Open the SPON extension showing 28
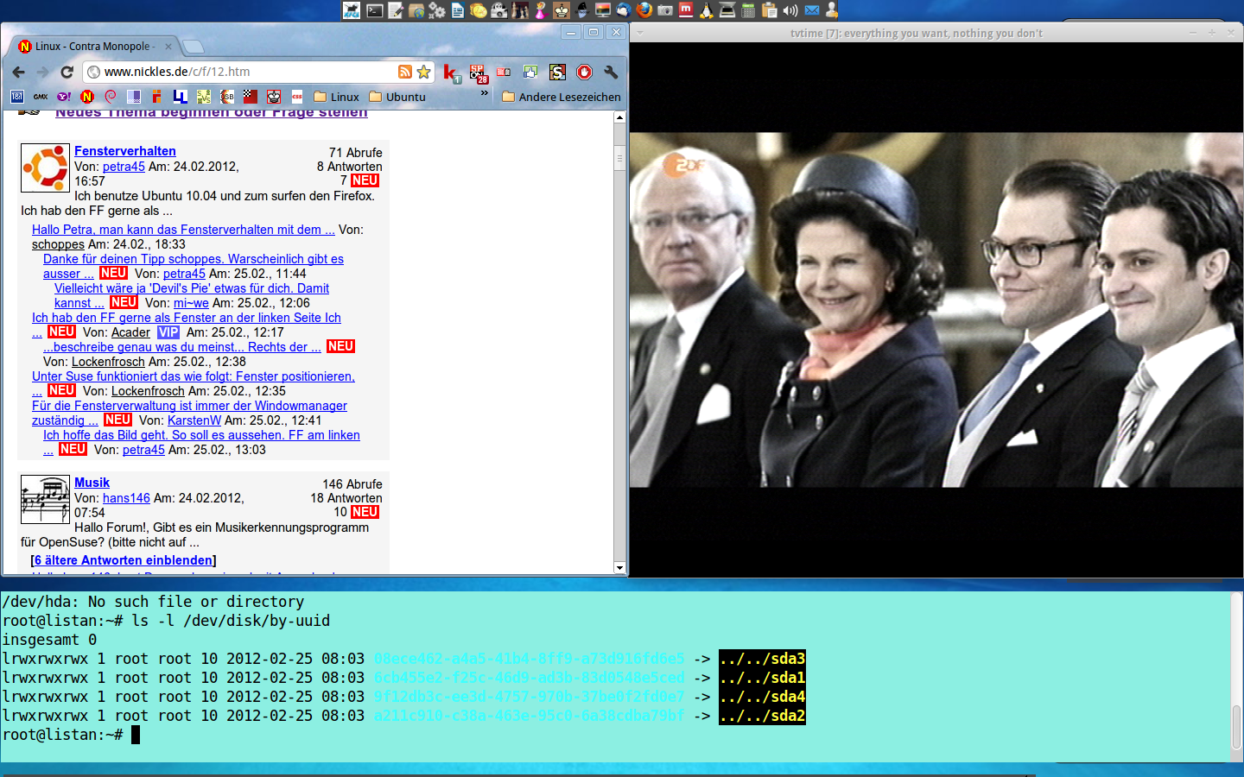Viewport: 1244px width, 777px height. [x=479, y=73]
